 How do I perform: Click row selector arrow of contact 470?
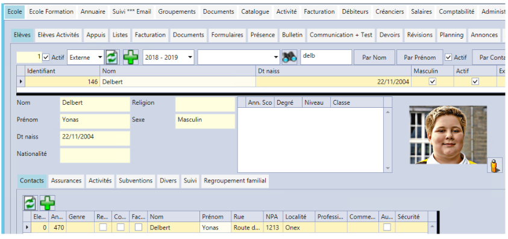pyautogui.click(x=27, y=228)
